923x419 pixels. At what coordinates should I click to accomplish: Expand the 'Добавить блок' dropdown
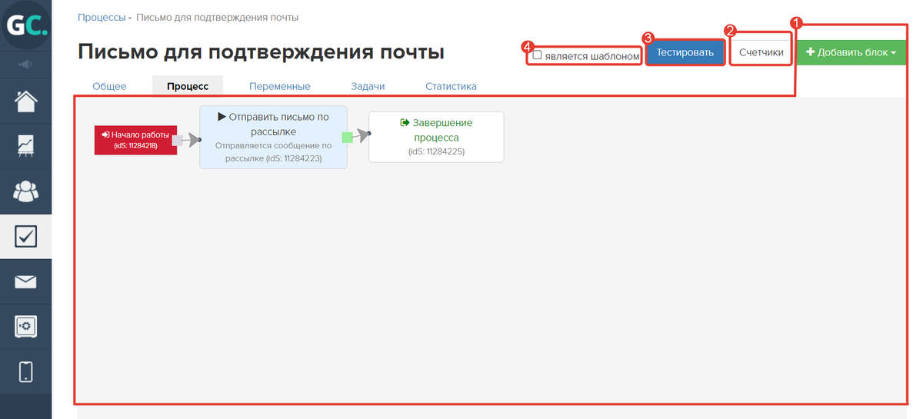point(851,52)
